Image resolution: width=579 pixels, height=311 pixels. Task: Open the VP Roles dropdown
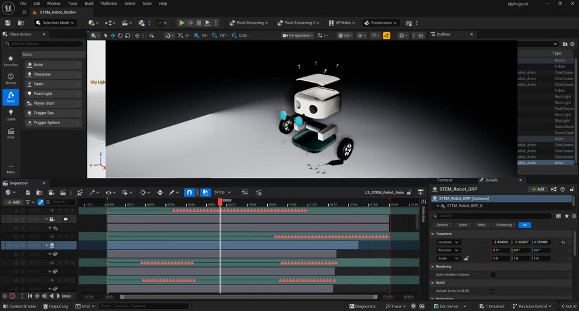(342, 23)
